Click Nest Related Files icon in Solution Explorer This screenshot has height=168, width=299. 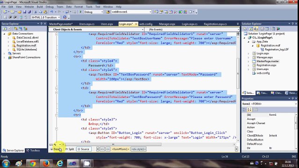[256, 29]
